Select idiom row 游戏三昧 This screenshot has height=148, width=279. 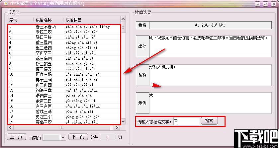(x=64, y=112)
